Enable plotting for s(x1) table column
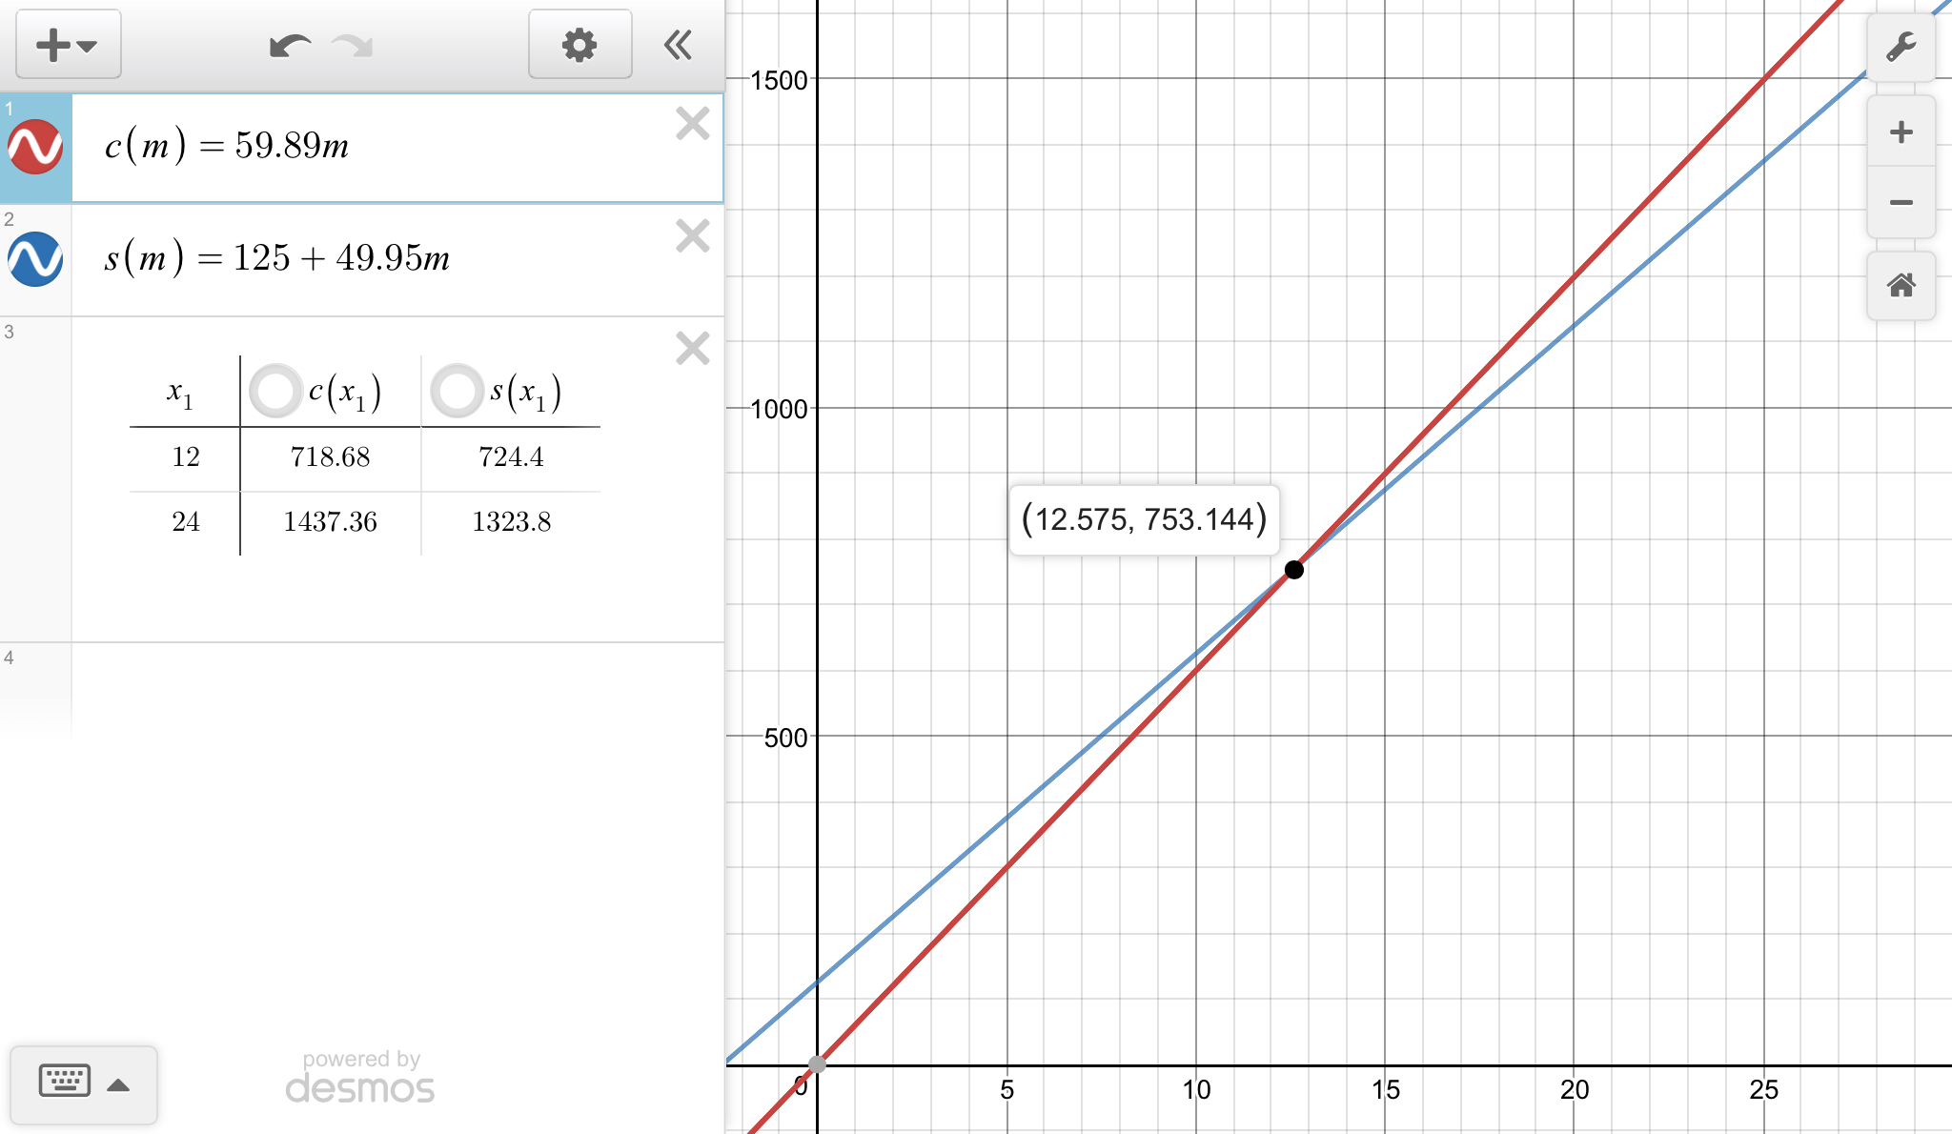The image size is (1952, 1134). pyautogui.click(x=457, y=390)
